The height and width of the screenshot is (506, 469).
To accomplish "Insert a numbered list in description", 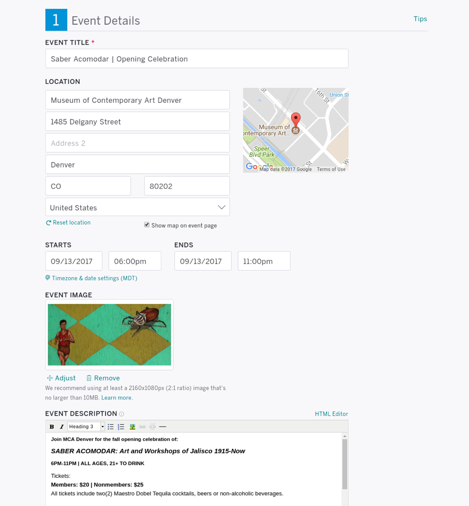I will tap(121, 427).
